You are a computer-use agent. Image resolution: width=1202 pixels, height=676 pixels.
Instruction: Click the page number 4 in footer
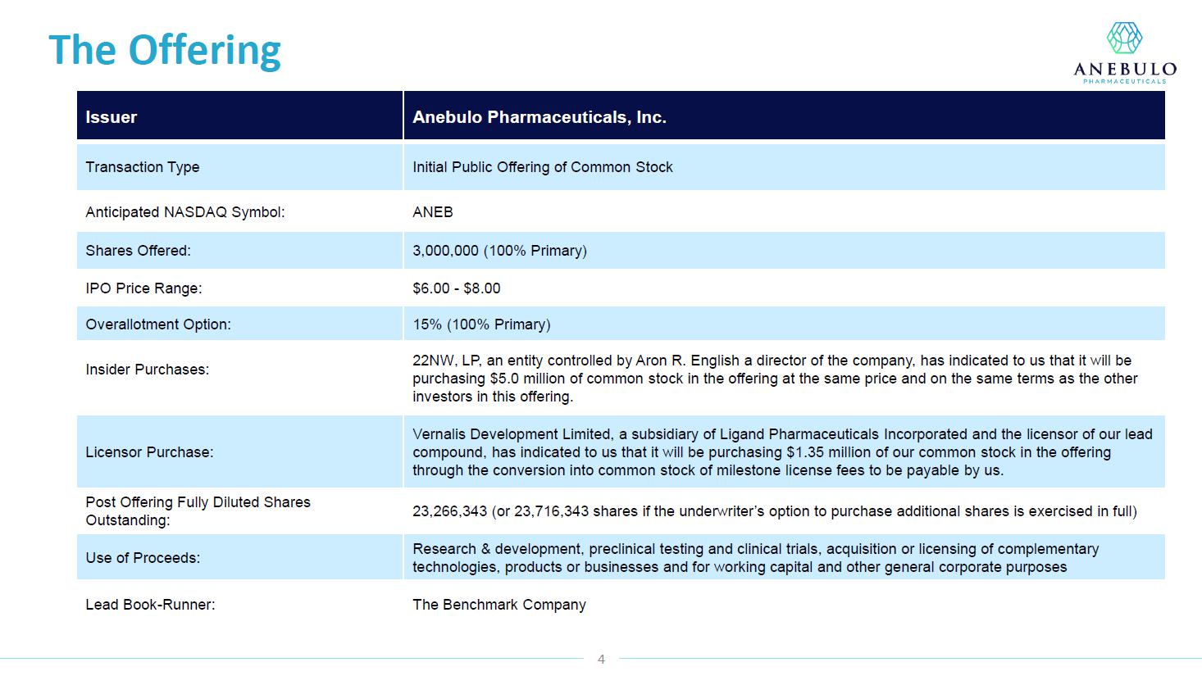click(x=601, y=659)
